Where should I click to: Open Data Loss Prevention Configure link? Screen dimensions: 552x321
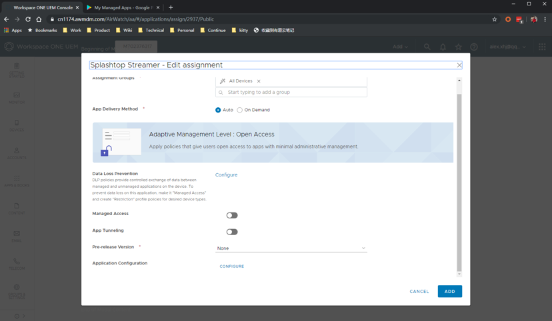pos(227,174)
